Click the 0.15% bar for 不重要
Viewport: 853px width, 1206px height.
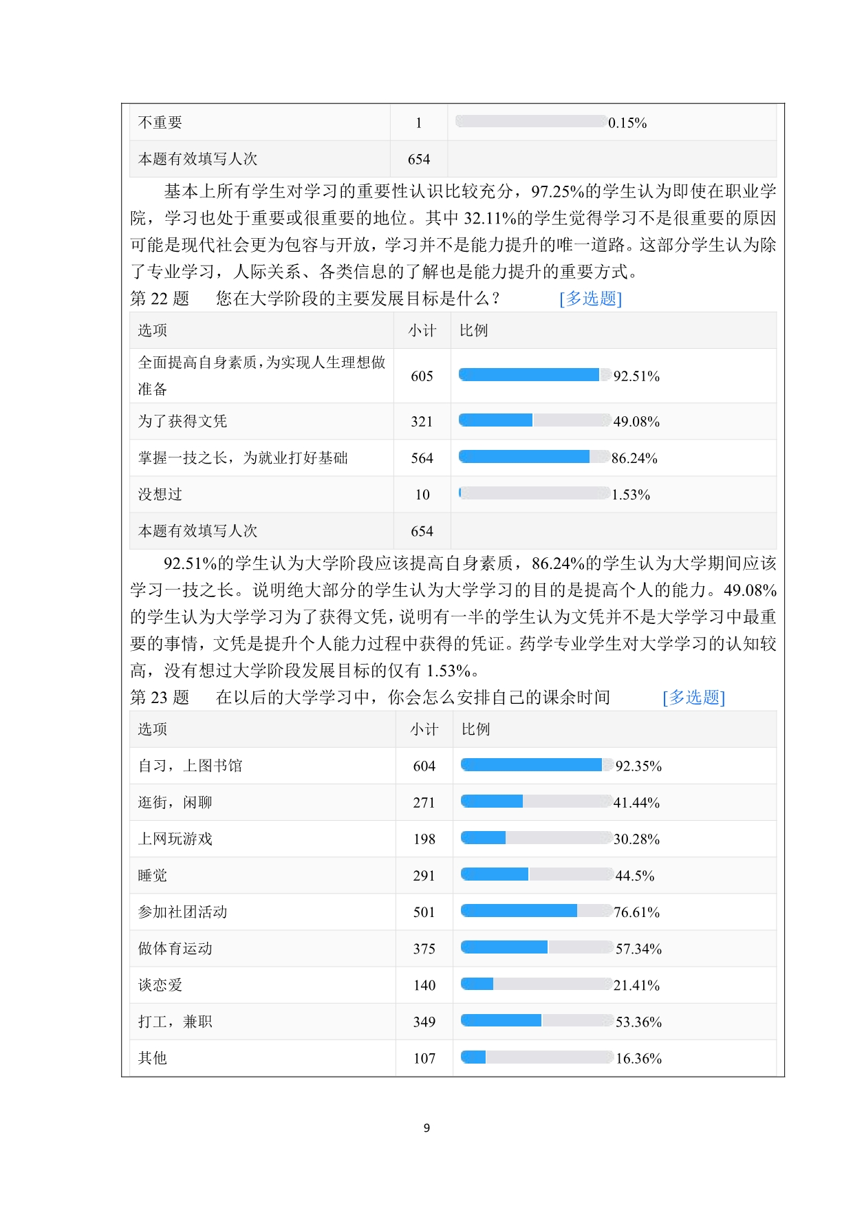tap(531, 121)
